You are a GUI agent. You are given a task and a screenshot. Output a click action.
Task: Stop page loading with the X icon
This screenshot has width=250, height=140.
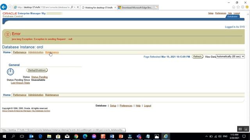coord(78,7)
